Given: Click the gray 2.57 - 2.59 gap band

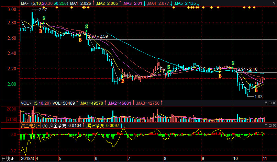Looking at the screenshot, I should [172, 39].
